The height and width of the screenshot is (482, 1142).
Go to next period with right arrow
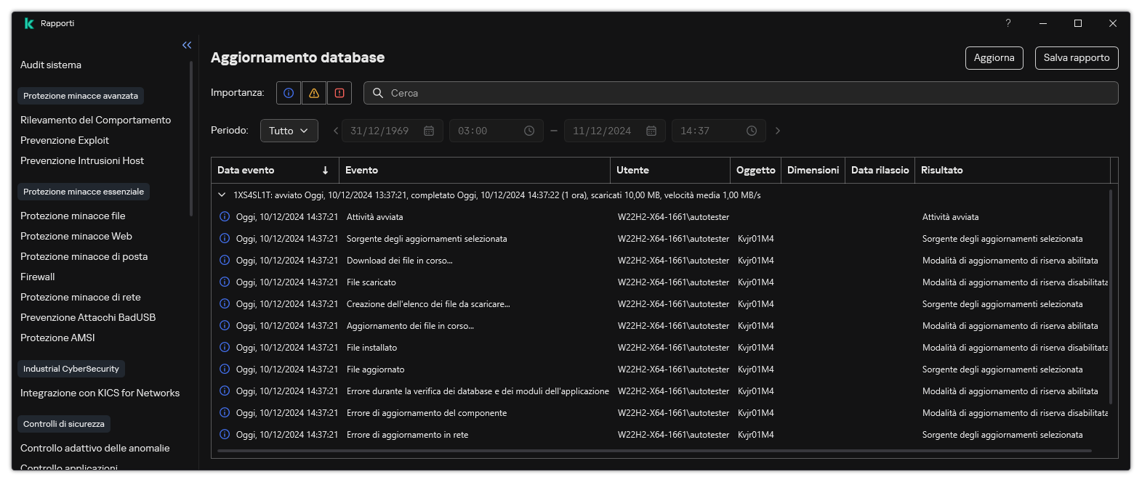coord(778,131)
